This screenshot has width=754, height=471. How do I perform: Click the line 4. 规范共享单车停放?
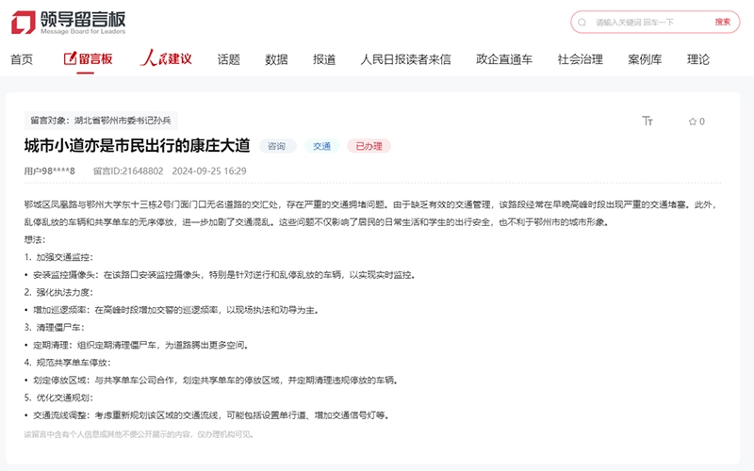point(67,363)
